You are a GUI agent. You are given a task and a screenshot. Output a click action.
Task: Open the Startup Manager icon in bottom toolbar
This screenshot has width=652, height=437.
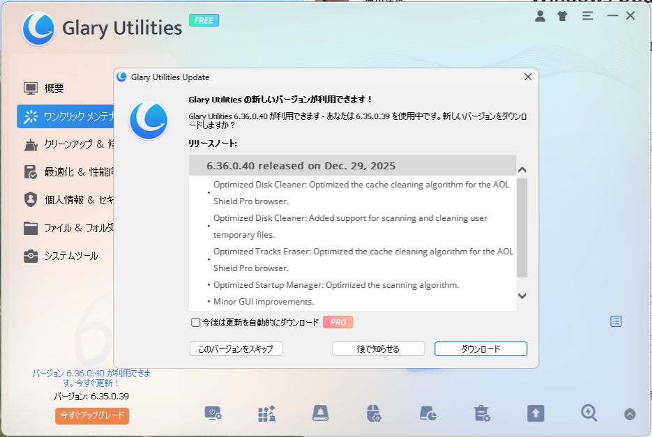213,414
